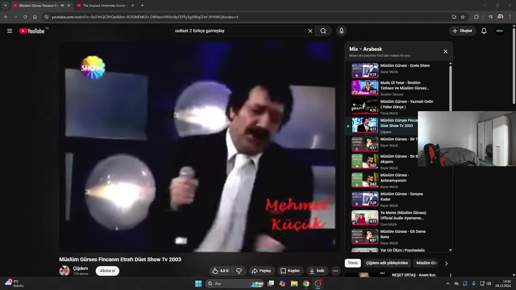Select Çiğdem adlı yükleyiciden chip
The width and height of the screenshot is (516, 290).
coord(387,263)
